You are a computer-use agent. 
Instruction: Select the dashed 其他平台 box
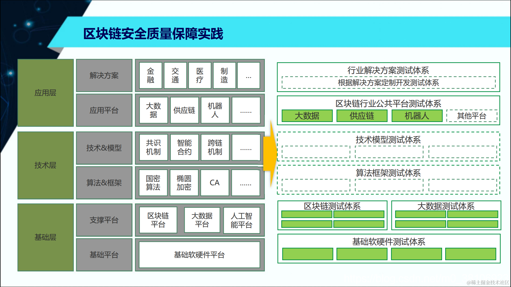click(x=472, y=116)
